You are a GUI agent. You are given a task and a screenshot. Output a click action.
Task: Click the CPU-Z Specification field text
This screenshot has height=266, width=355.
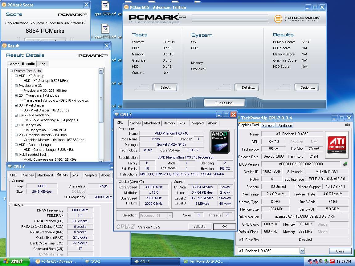(x=186, y=157)
